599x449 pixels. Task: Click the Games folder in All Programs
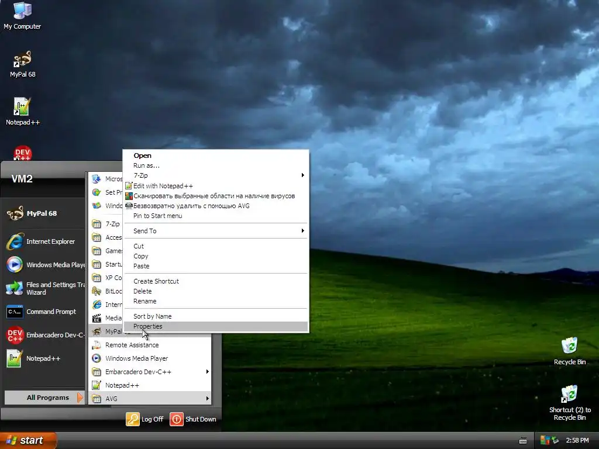coord(106,251)
